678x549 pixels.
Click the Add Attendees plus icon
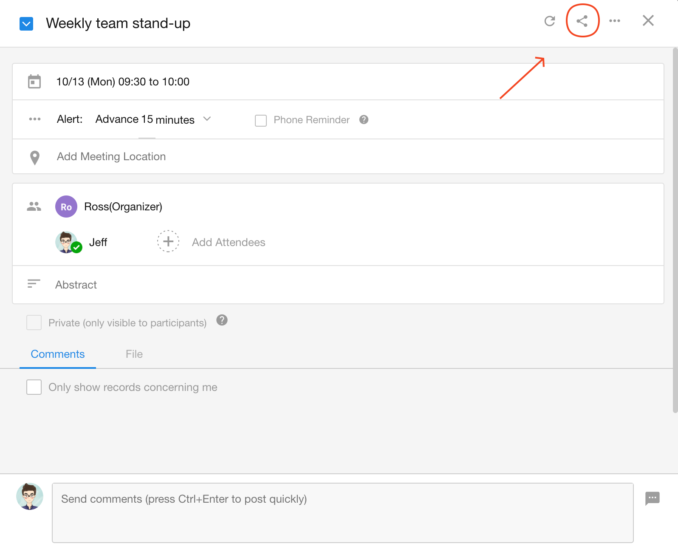(x=168, y=242)
